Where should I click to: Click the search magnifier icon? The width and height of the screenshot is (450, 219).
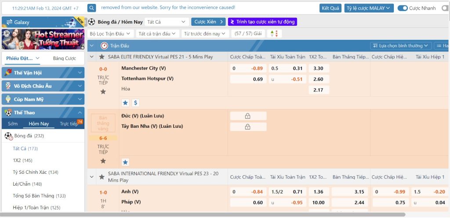(x=91, y=8)
